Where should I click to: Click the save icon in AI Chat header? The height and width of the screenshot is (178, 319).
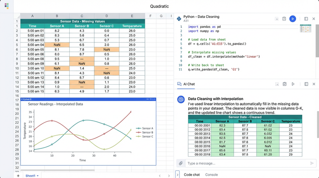[x=284, y=84]
